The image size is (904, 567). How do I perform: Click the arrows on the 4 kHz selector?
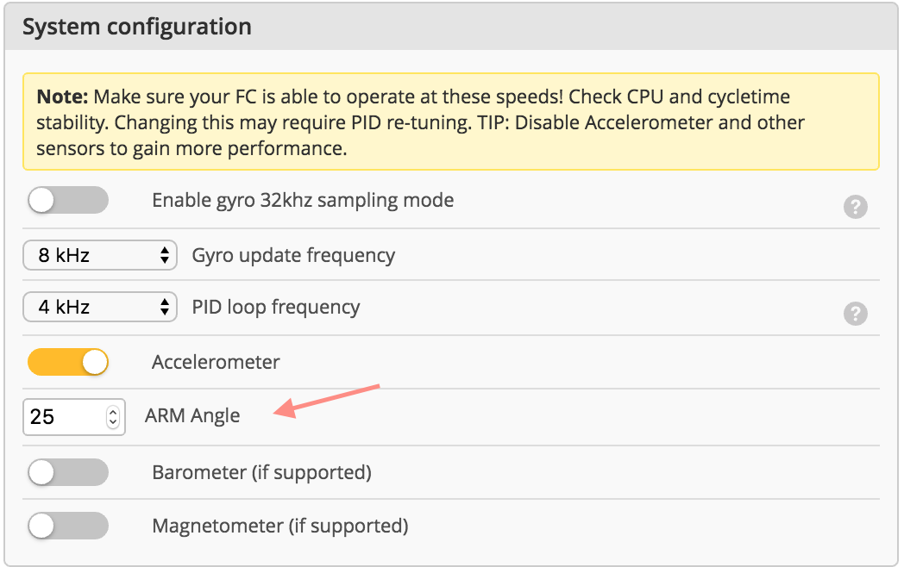coord(164,307)
